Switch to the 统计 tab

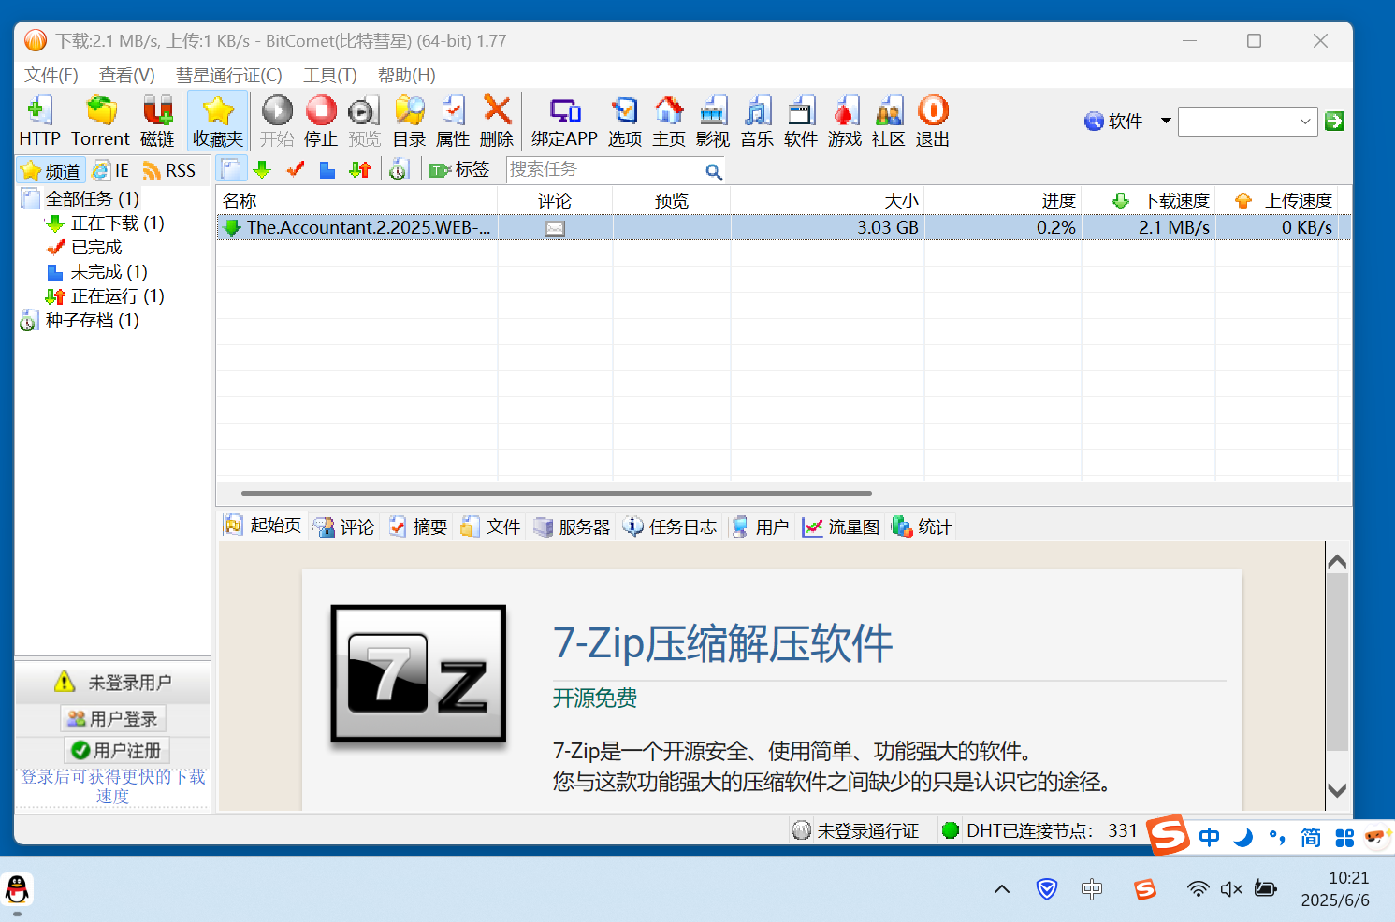[922, 526]
